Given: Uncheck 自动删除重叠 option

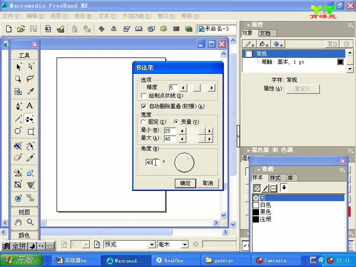Looking at the screenshot, I should pos(143,106).
